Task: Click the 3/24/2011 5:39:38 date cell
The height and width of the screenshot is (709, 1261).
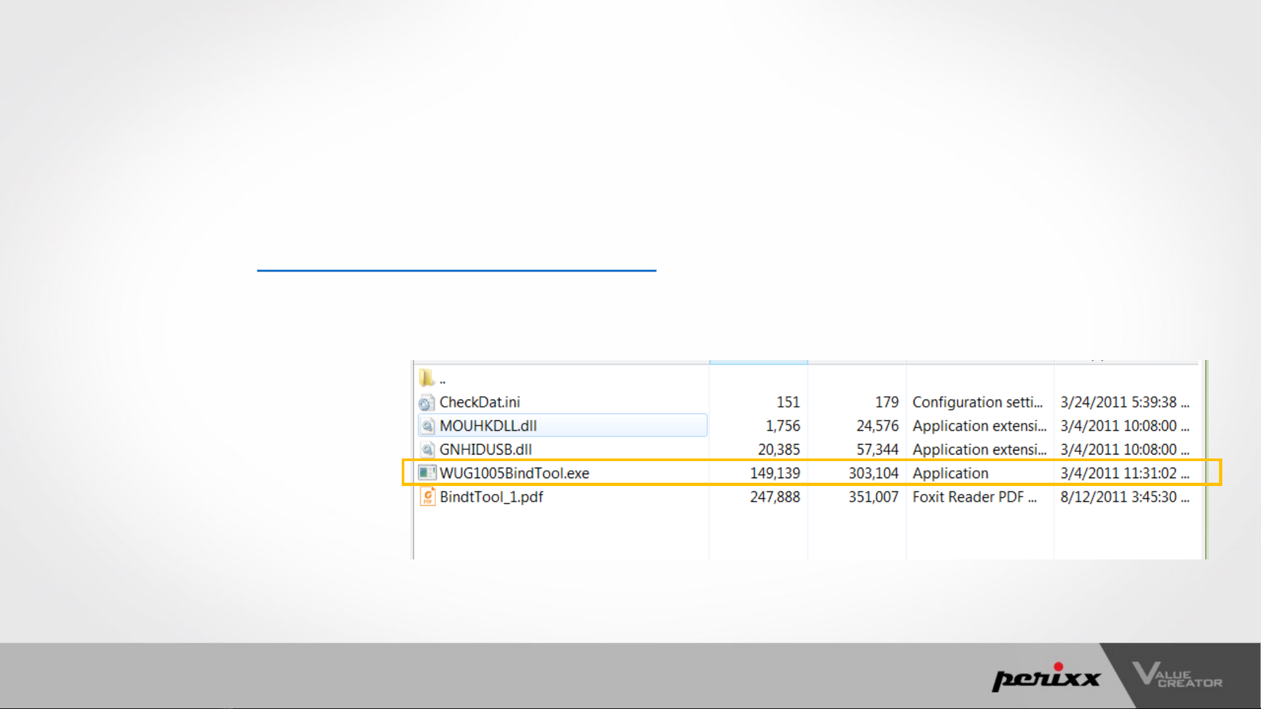Action: tap(1124, 402)
